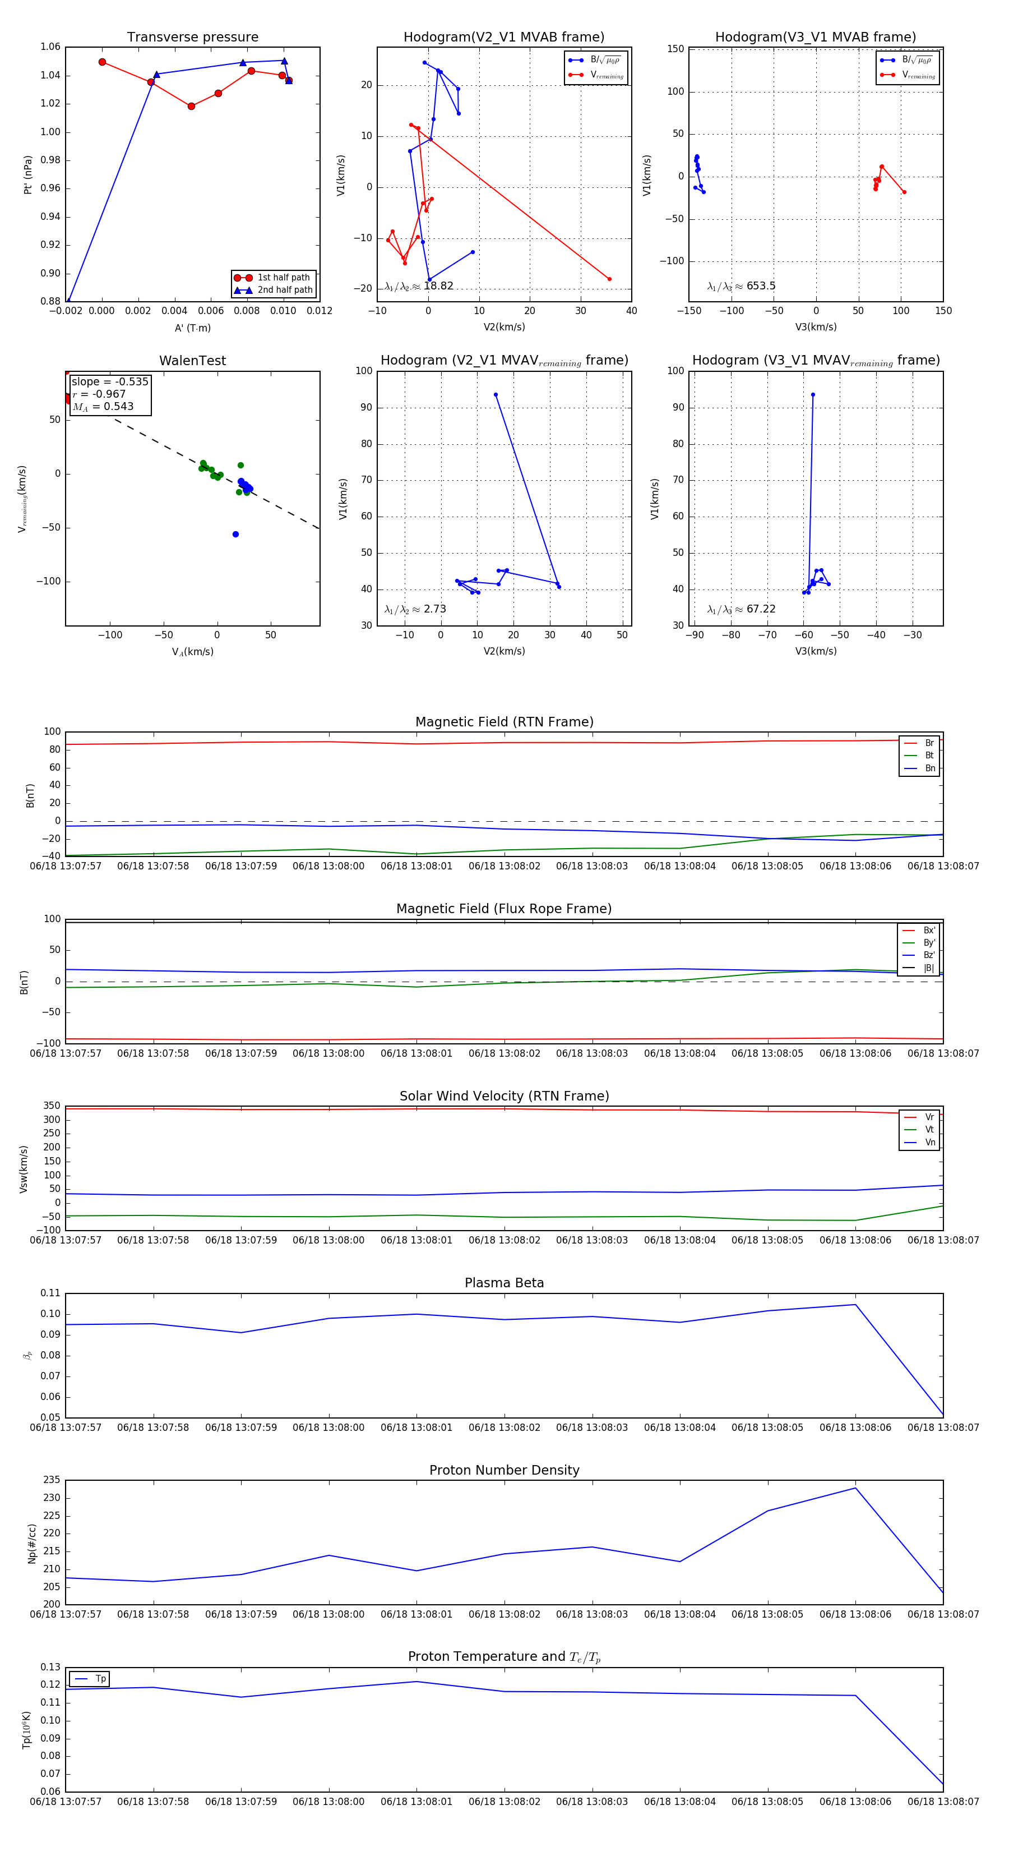Click the 'Proton Number Density' chart title
The image size is (1009, 1851).
click(x=504, y=1470)
